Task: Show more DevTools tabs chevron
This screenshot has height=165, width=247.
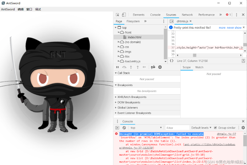Action: [221, 15]
